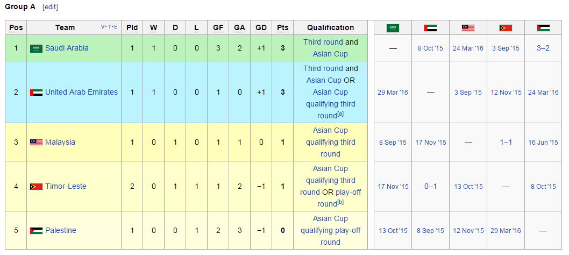
Task: Open the Saudi Arabia team link
Action: [67, 48]
